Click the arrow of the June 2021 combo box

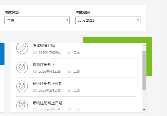point(138,20)
